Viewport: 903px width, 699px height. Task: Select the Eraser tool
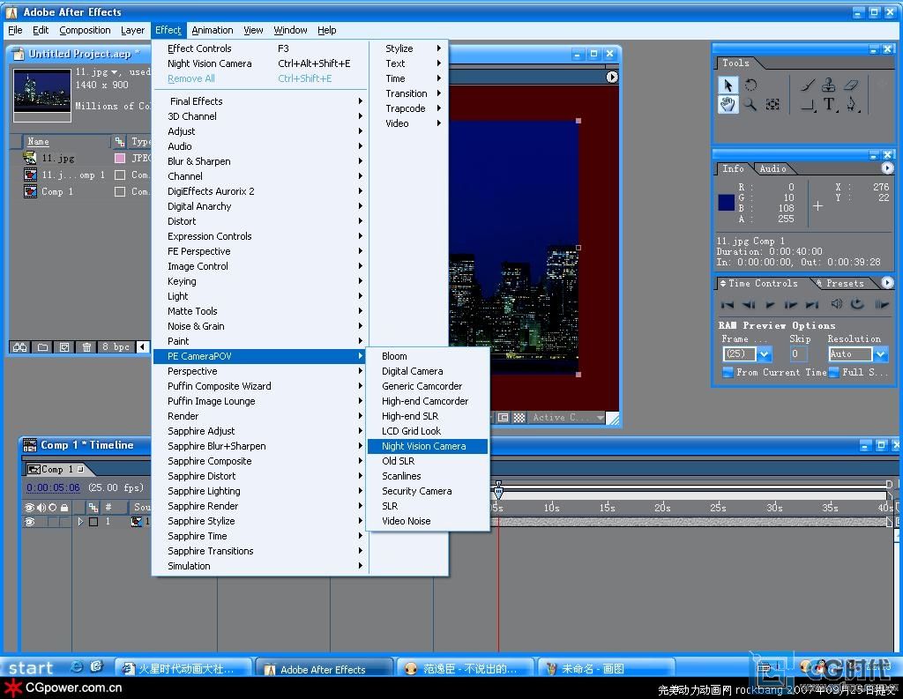pos(851,86)
